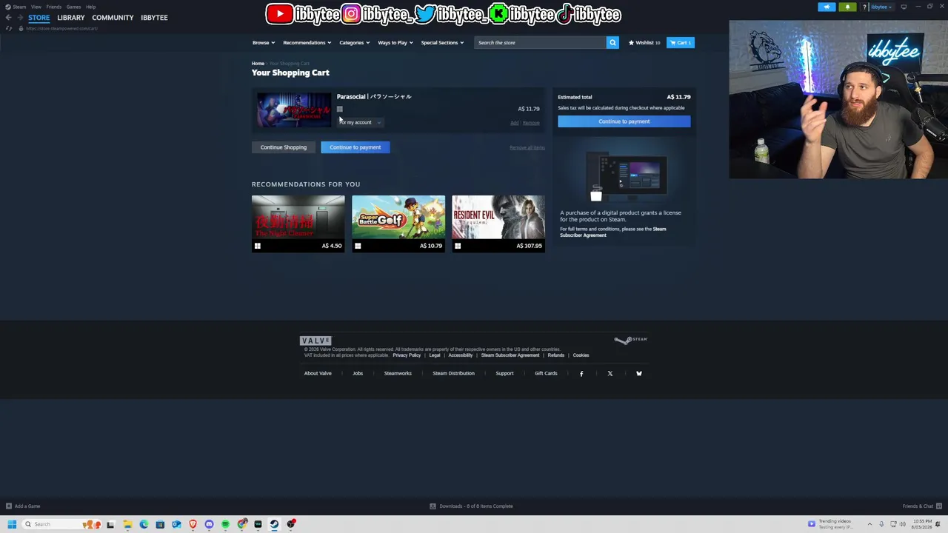Viewport: 948px width, 533px height.
Task: Click the Big Picture monitor icon
Action: click(904, 7)
